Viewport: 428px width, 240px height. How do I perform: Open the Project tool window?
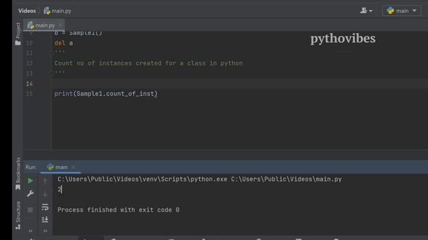[18, 34]
